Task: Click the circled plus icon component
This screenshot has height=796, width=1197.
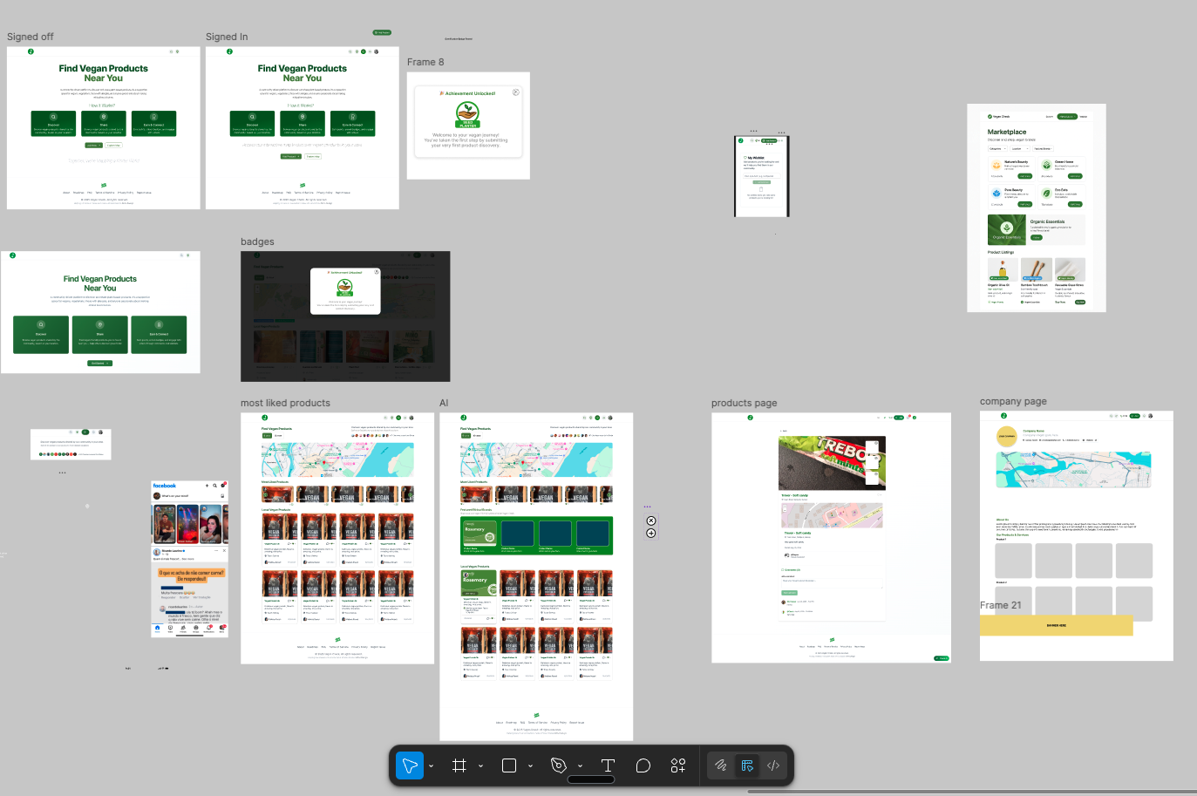Action: [x=651, y=534]
